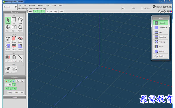Image resolution: width=175 pixels, height=108 pixels.
Task: Click the View camera icon
Action: tap(8, 70)
